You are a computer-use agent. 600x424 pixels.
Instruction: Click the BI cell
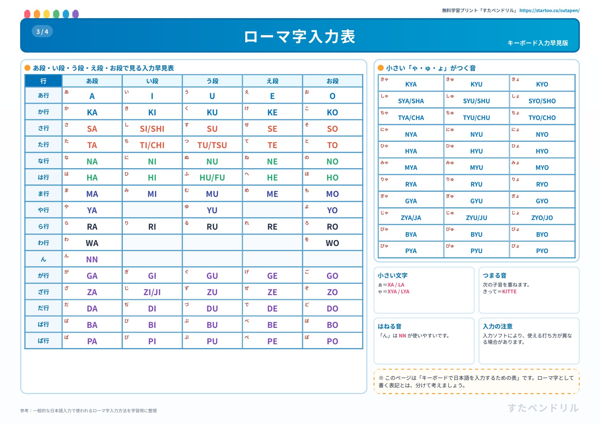pos(152,324)
